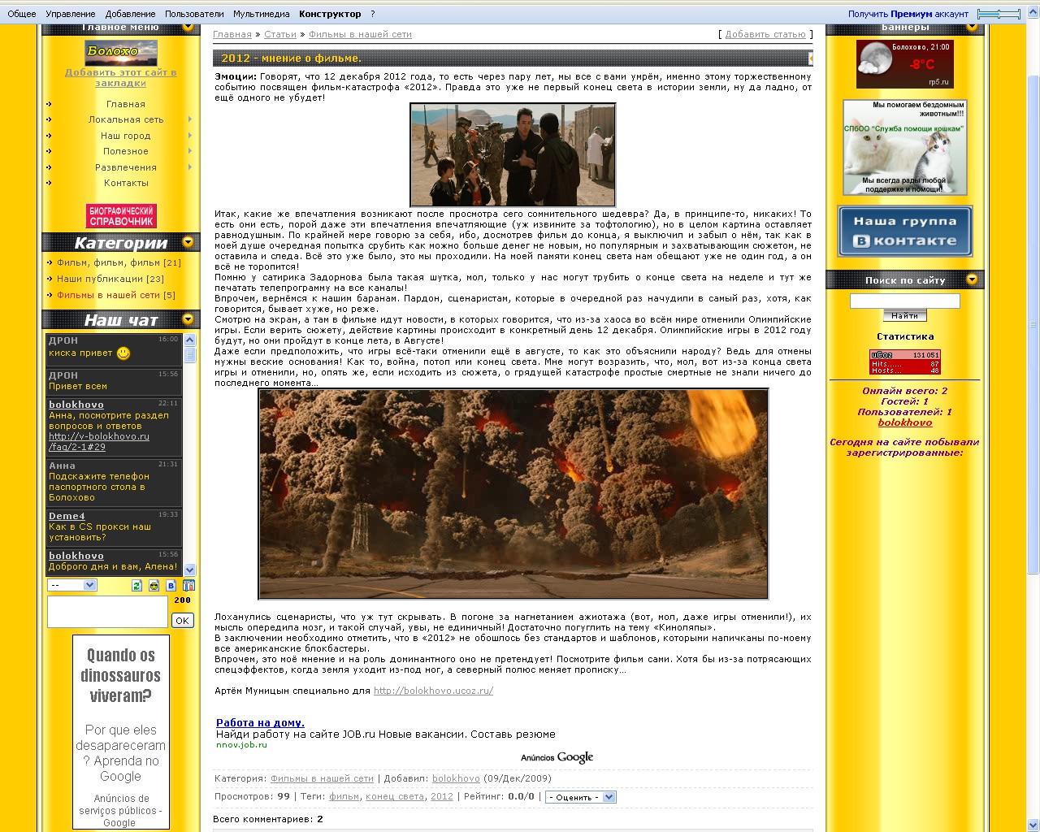Open the bolokhovo.ucoz.ru article source link
The height and width of the screenshot is (832, 1040).
433,691
